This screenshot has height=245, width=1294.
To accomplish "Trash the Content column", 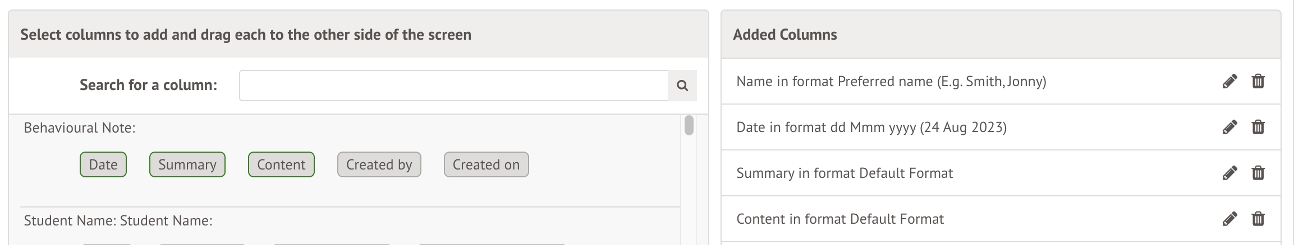I will [x=1258, y=219].
